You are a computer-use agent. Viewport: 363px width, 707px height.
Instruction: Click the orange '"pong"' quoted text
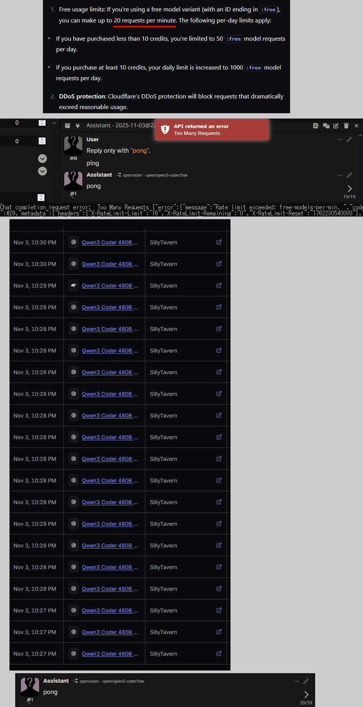click(139, 151)
